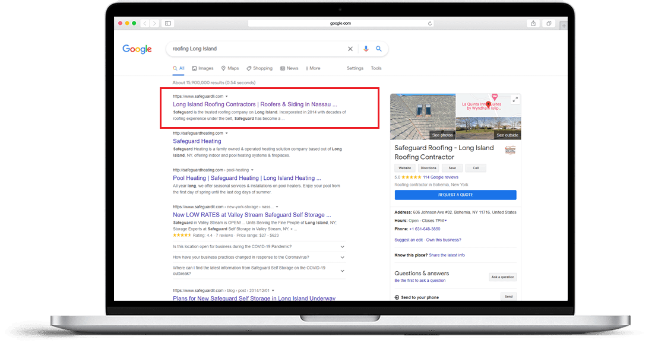Open Long Island Roofing Contractors result
The height and width of the screenshot is (343, 655).
point(255,104)
